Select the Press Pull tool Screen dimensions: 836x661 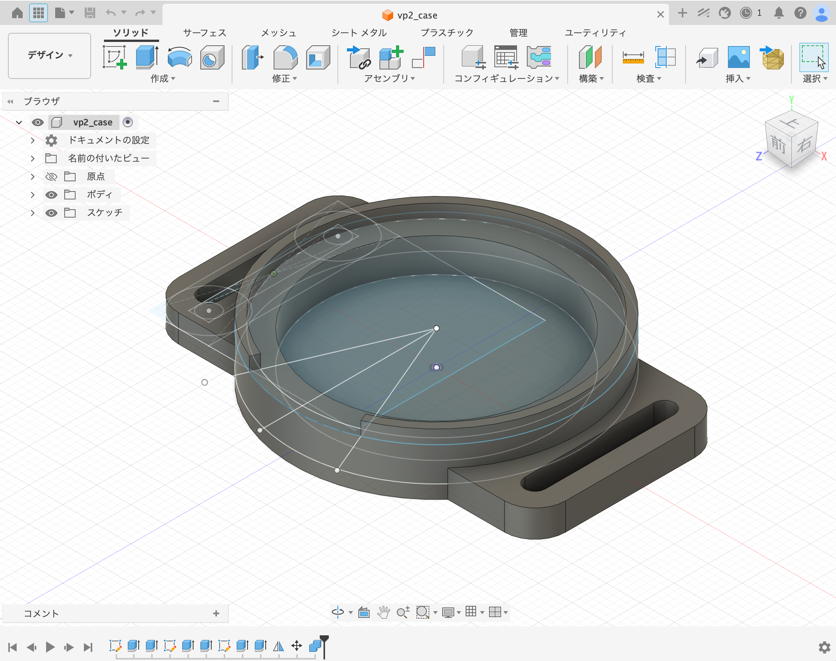(253, 57)
